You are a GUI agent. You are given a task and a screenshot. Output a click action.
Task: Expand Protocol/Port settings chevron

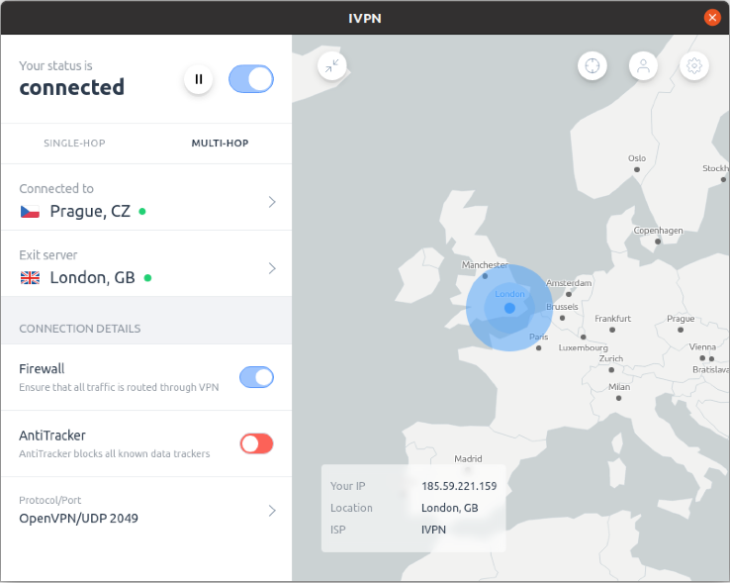(272, 511)
